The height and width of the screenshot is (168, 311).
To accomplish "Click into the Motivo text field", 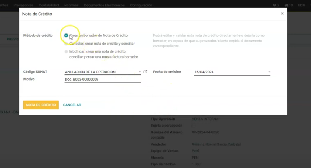I will coord(102,79).
